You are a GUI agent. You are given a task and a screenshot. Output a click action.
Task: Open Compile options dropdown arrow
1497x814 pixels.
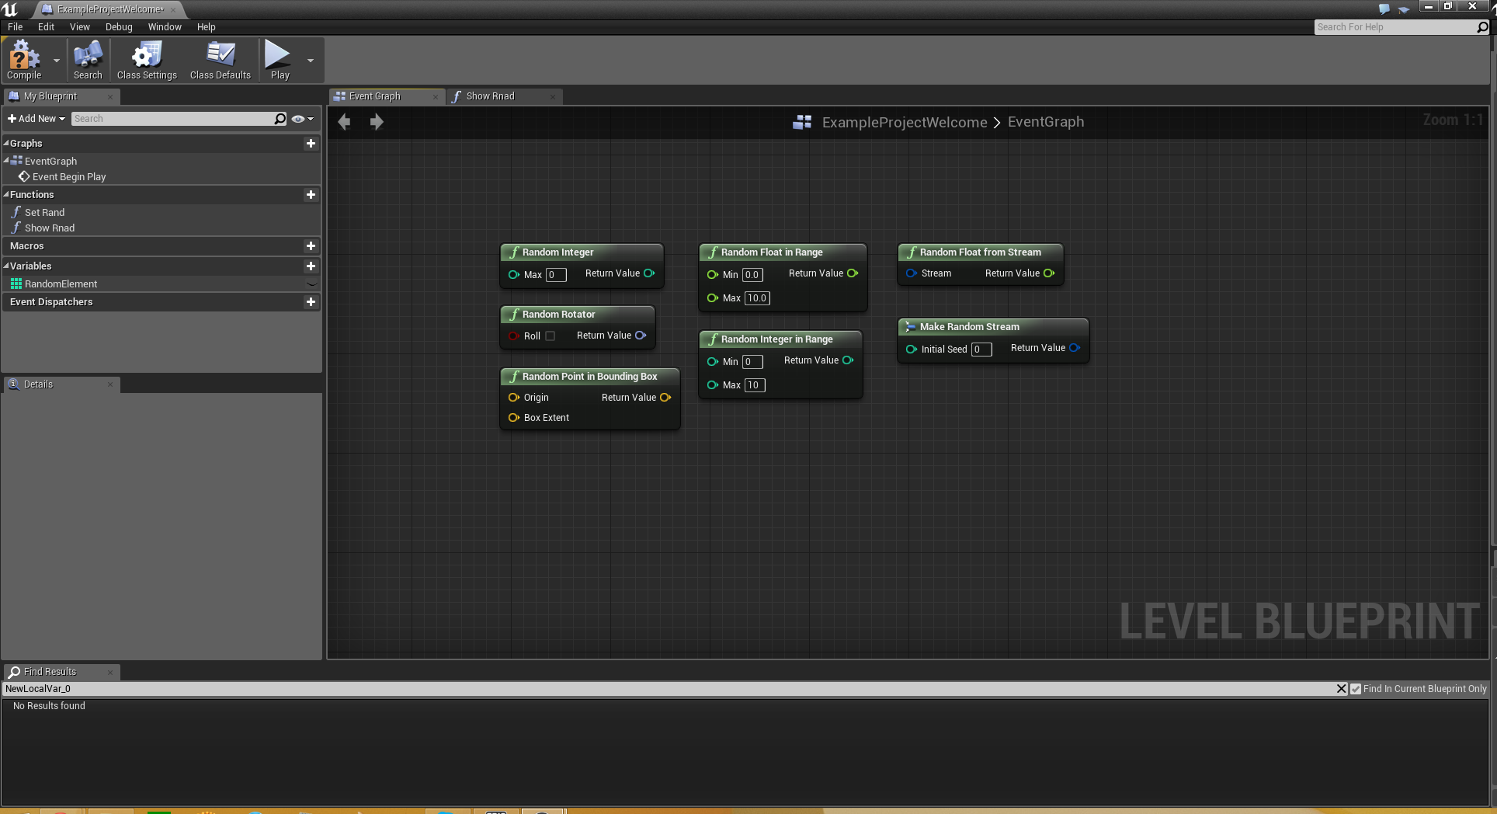point(56,60)
